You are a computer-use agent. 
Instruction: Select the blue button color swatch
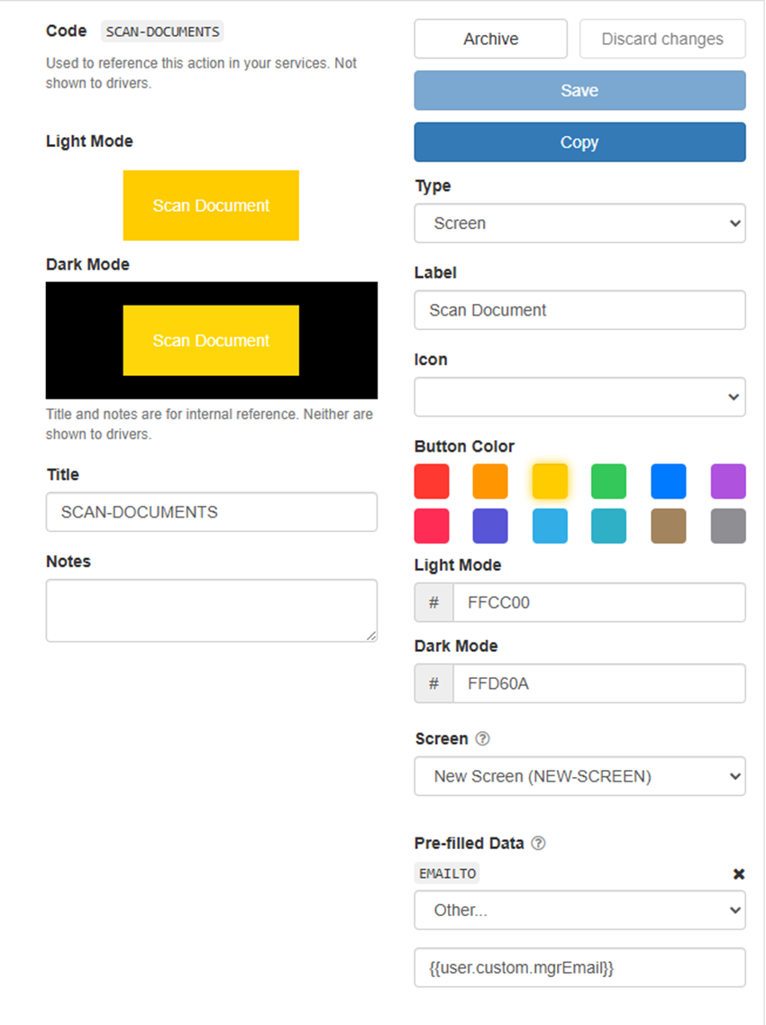click(669, 481)
